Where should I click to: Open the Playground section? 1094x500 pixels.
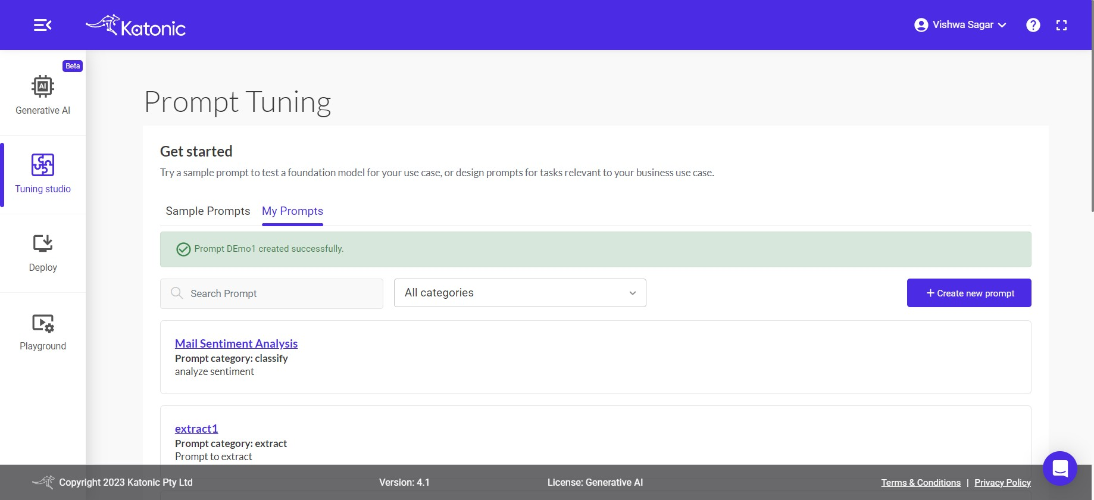[x=43, y=332]
